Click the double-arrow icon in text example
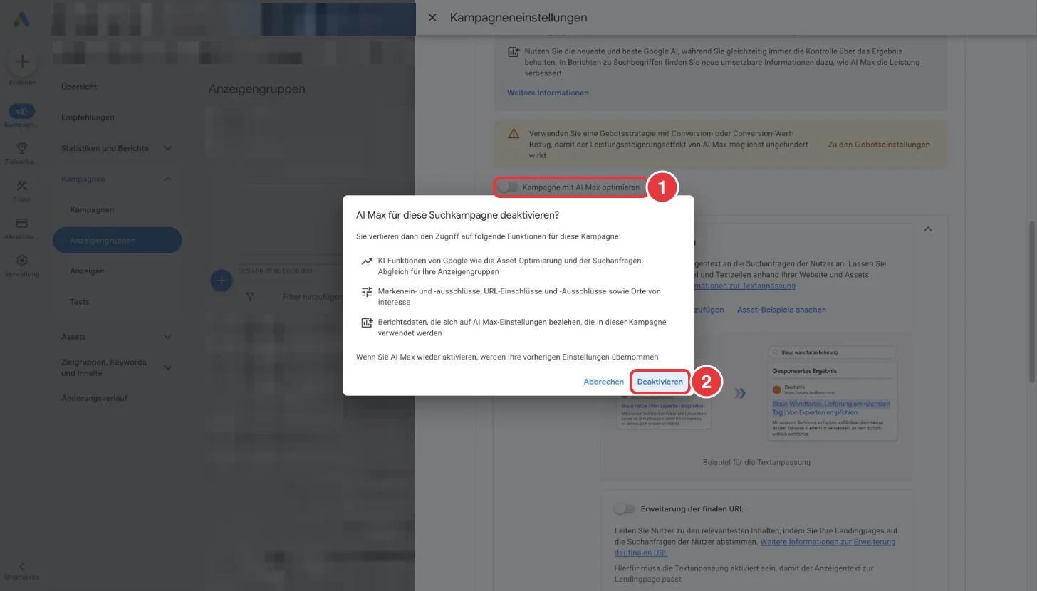 (x=740, y=393)
